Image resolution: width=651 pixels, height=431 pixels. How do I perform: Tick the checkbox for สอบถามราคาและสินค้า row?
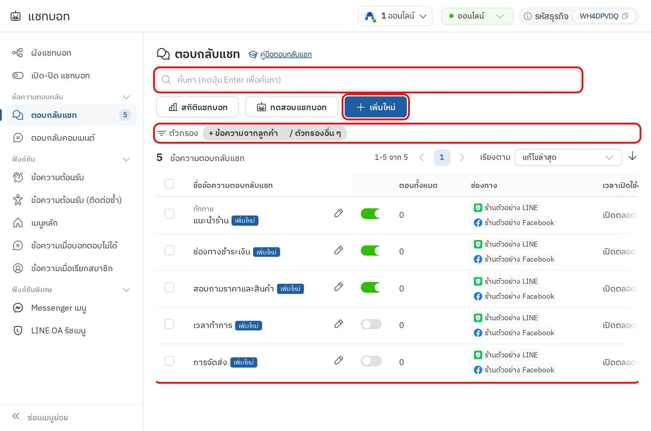(169, 287)
